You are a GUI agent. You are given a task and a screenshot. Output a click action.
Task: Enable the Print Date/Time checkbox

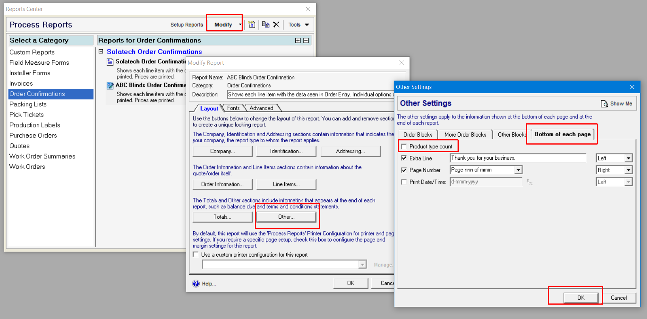(404, 182)
